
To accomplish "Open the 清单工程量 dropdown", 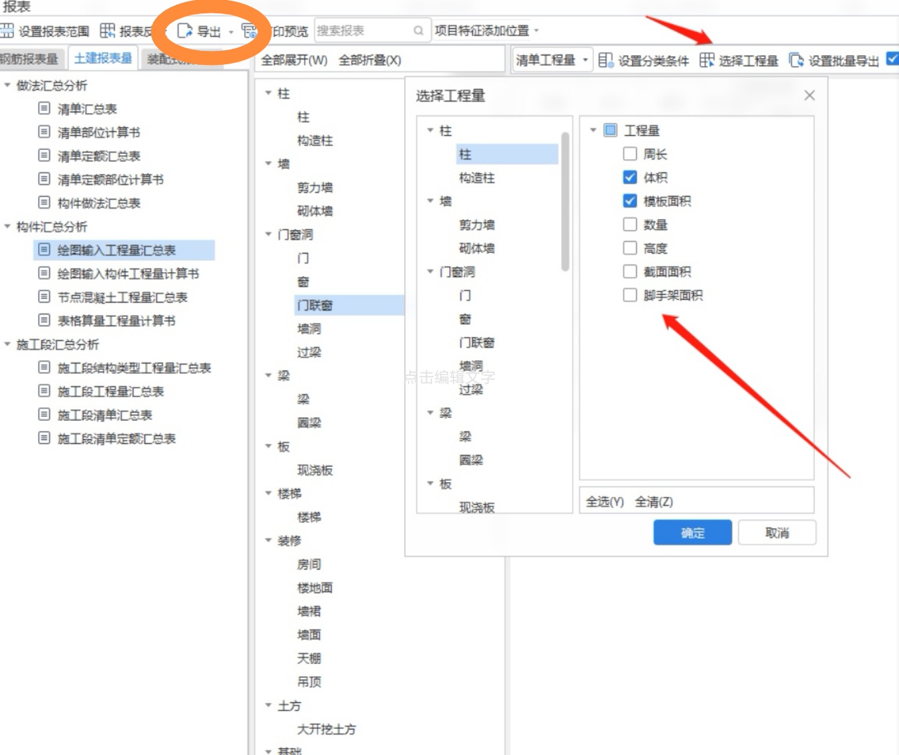I will [x=553, y=60].
